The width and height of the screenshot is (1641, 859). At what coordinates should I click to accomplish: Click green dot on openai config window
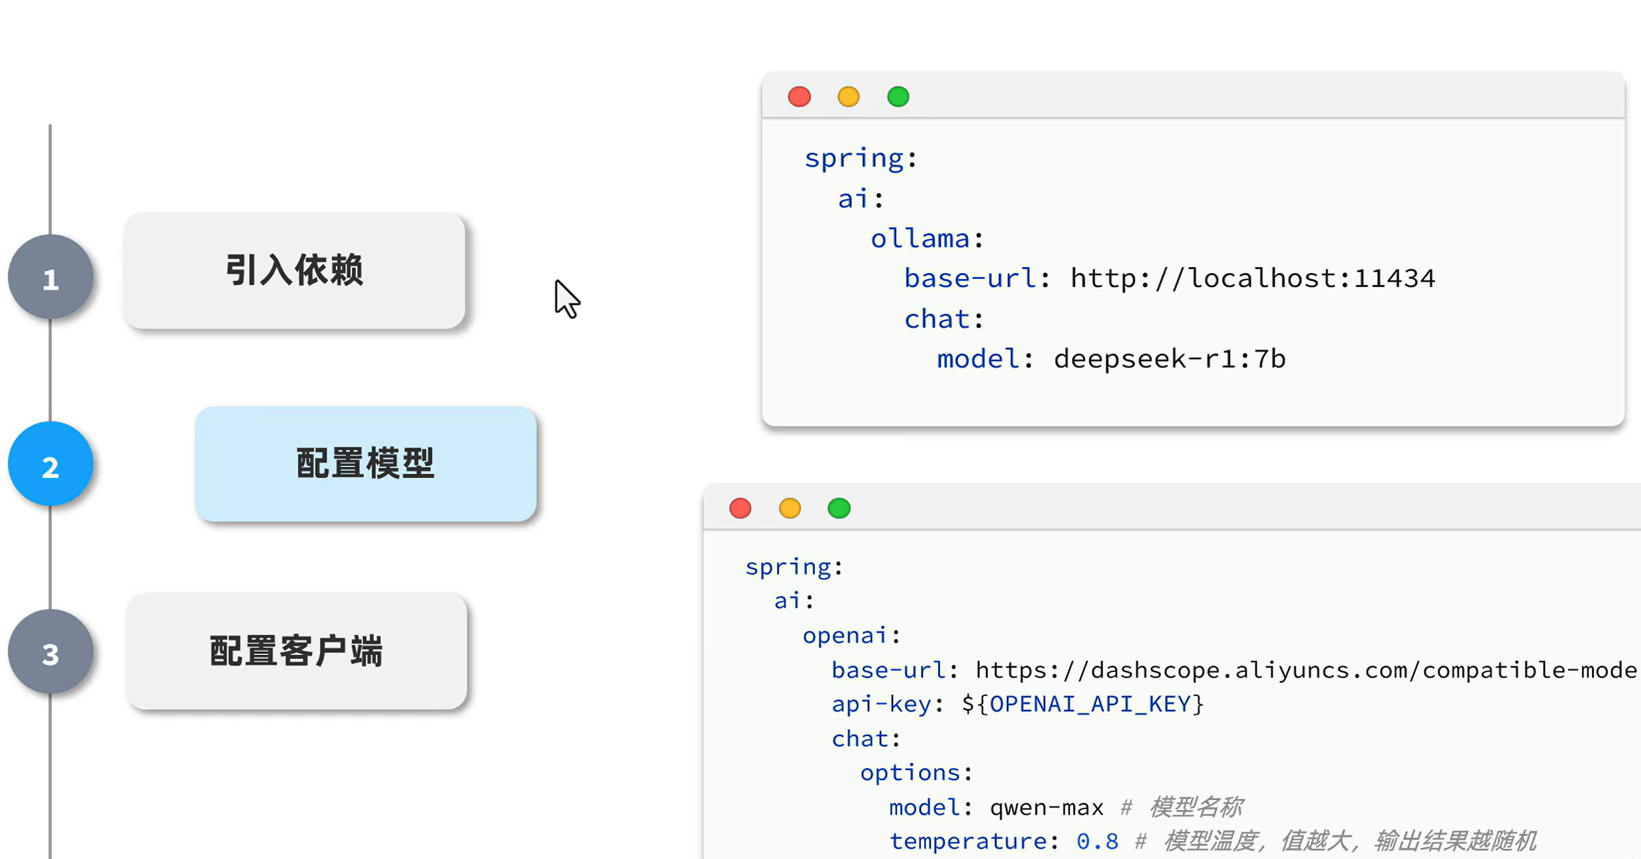pos(839,508)
